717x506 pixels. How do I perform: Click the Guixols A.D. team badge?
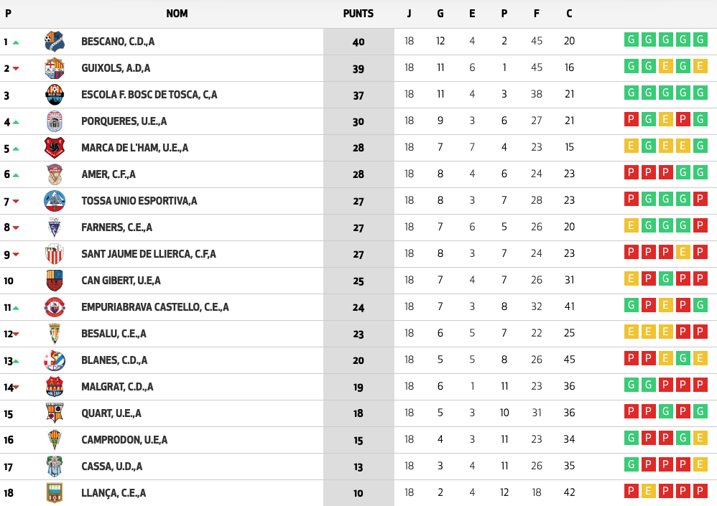click(55, 68)
